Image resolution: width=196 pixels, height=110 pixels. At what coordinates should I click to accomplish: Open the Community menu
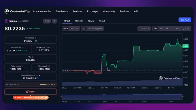click(109, 11)
